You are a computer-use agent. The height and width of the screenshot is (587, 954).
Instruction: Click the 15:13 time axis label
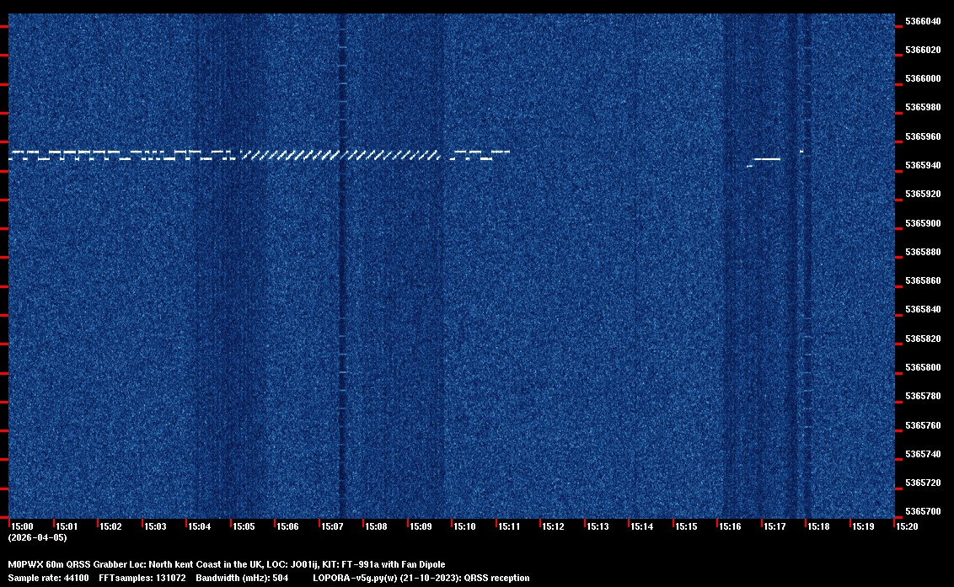click(x=598, y=526)
